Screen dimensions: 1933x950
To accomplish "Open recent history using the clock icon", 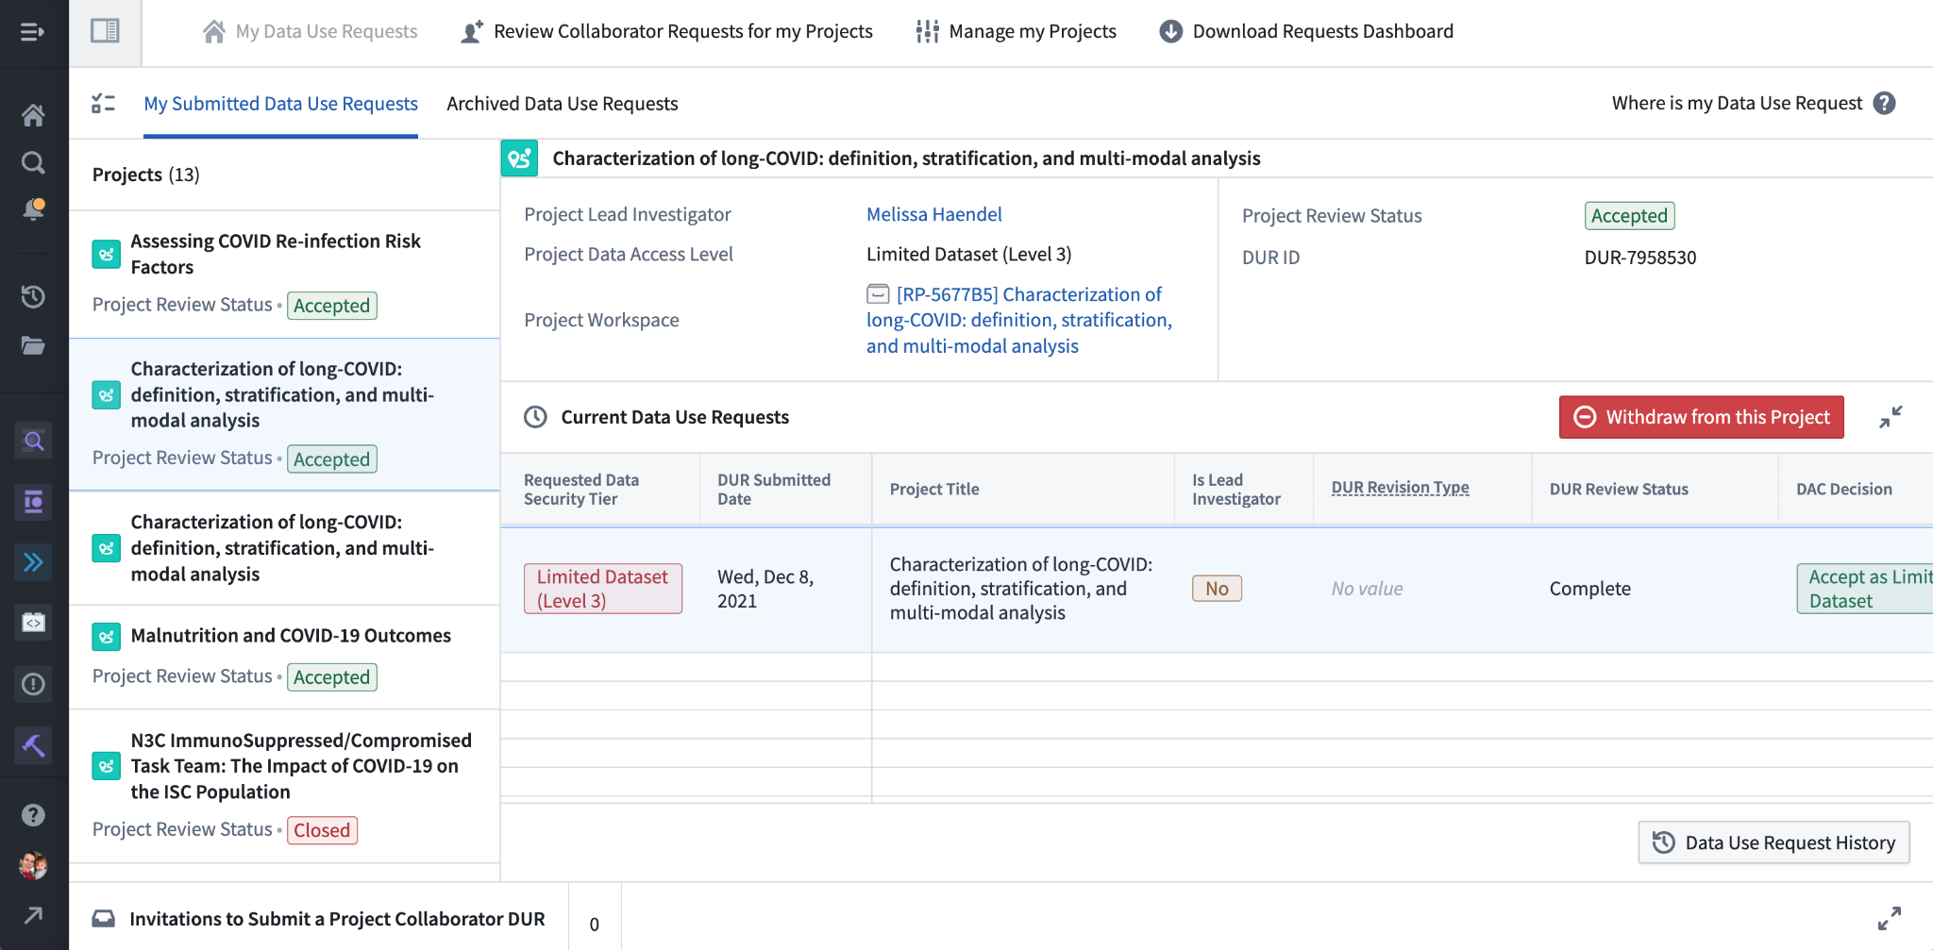I will [34, 296].
